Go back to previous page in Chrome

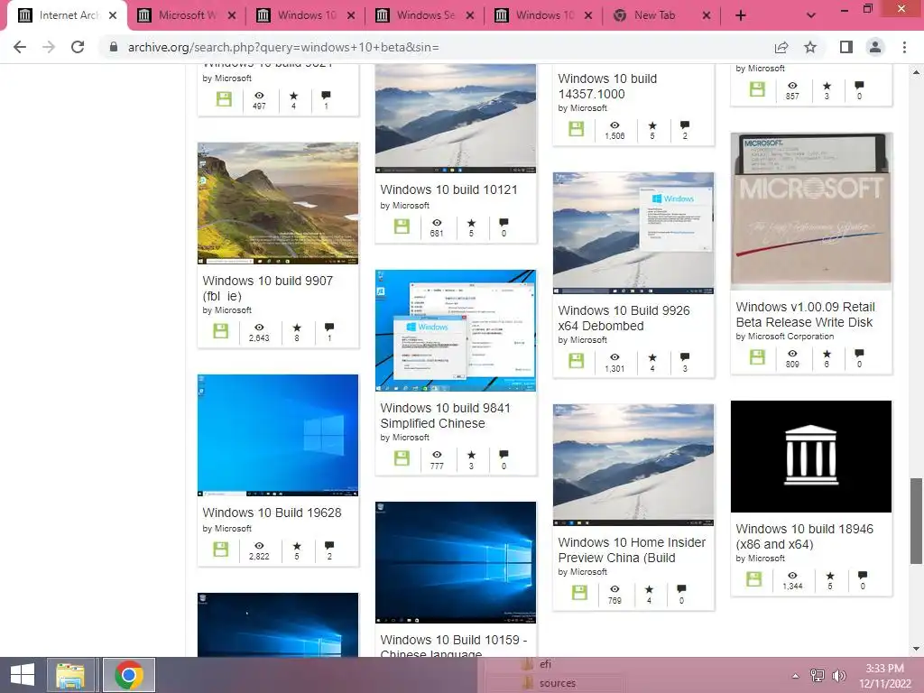[20, 47]
